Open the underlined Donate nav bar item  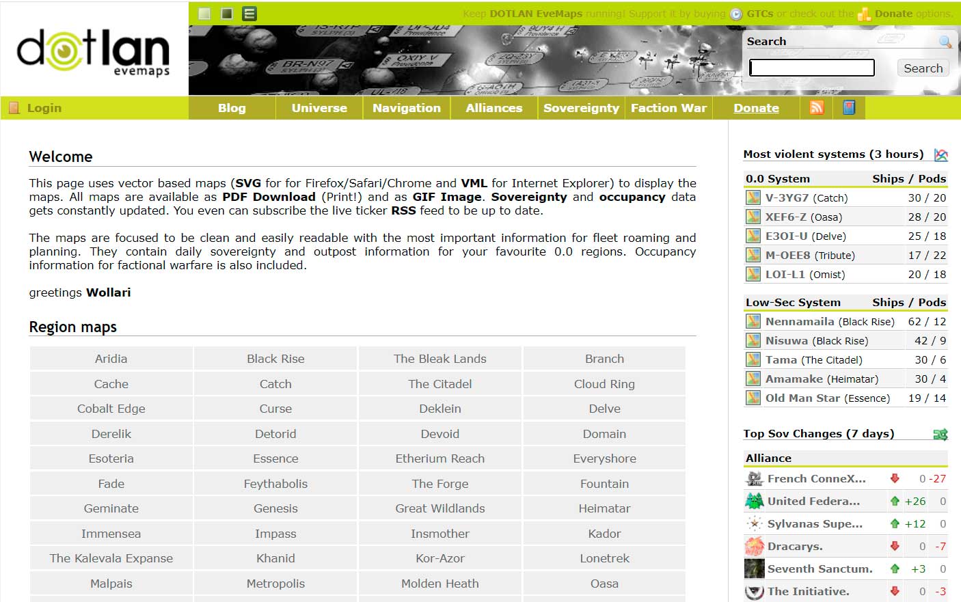[x=757, y=108]
